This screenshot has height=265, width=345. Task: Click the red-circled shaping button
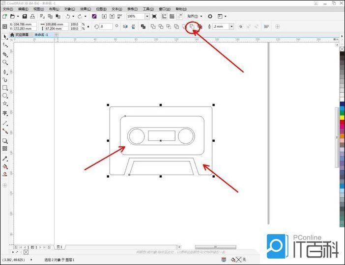pos(193,26)
